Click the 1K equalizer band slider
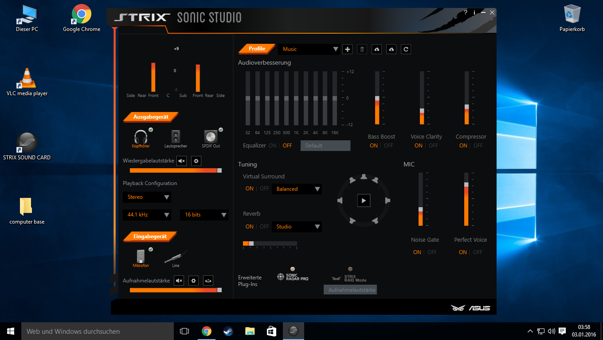 click(x=296, y=98)
